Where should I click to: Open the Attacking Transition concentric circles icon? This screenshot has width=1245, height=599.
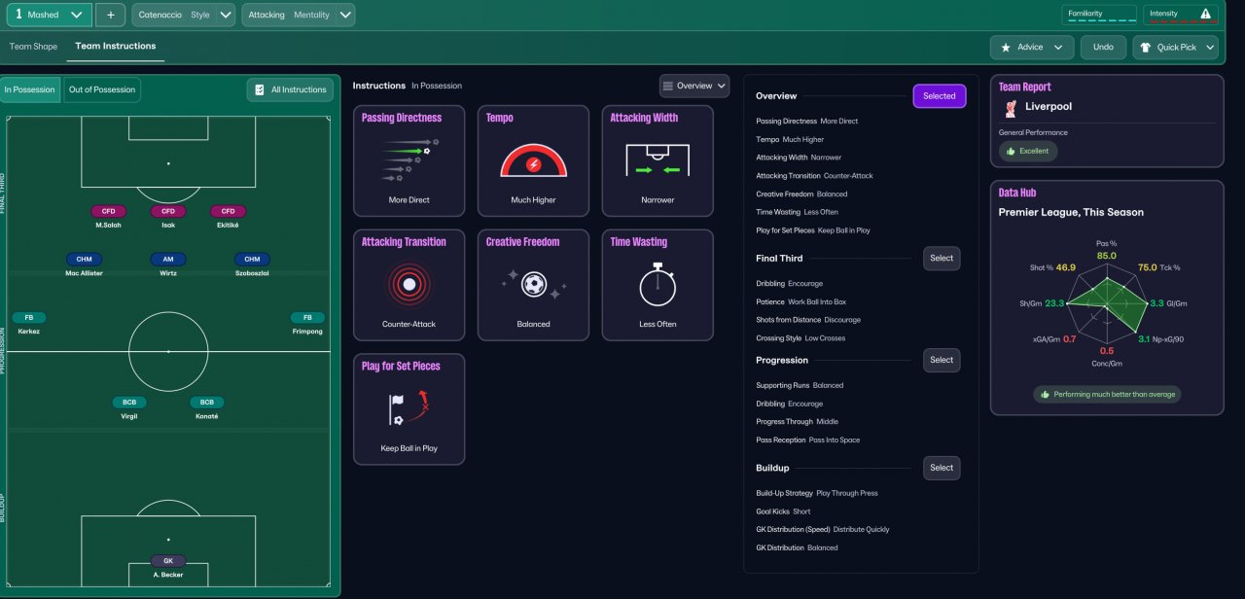[x=409, y=284]
